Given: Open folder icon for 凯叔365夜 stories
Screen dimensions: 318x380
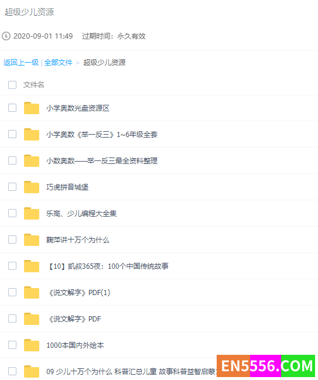Looking at the screenshot, I should (x=32, y=266).
